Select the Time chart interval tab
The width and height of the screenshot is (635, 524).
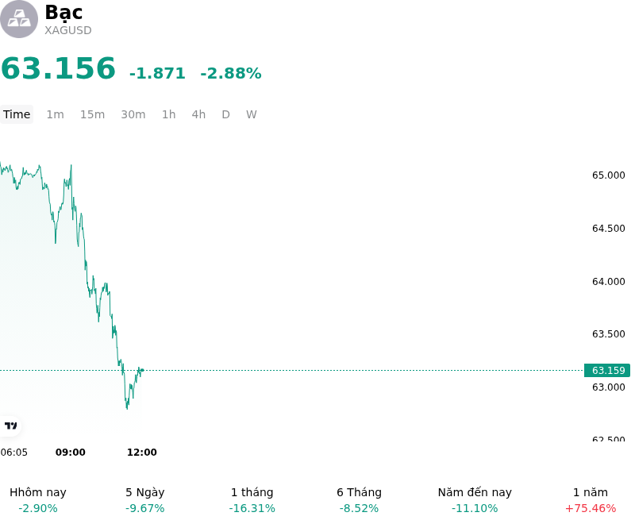click(x=17, y=114)
